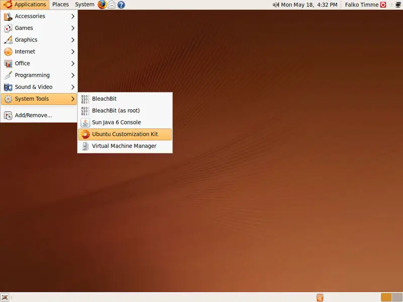Click the Office category icon

(8, 63)
